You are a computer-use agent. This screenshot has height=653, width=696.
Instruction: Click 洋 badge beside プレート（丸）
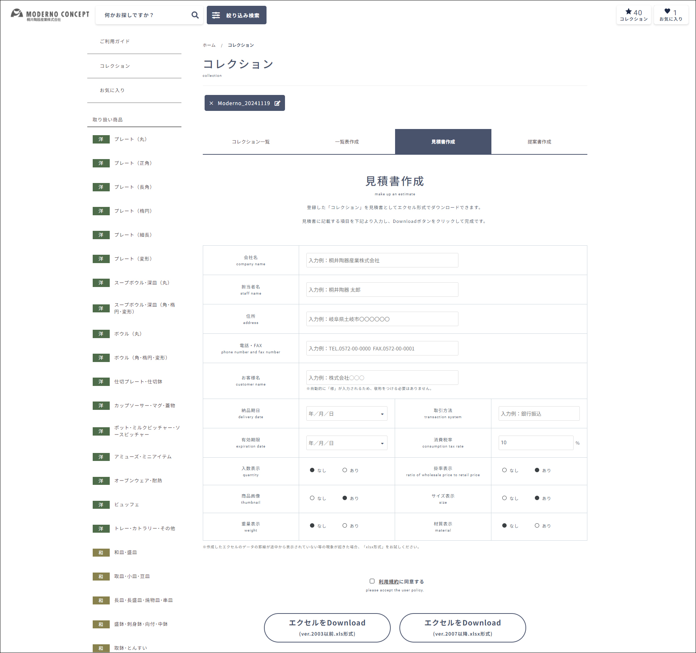tap(101, 139)
